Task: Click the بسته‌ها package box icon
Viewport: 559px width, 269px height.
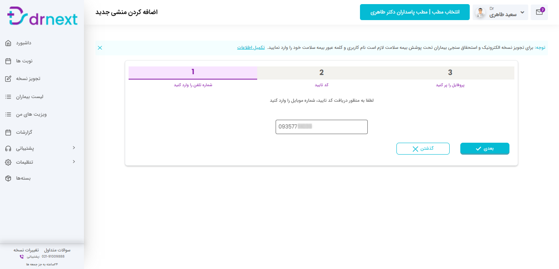Action: coord(8,178)
